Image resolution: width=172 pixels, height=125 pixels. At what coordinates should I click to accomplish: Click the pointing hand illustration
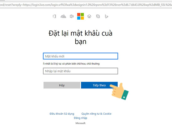(119, 91)
